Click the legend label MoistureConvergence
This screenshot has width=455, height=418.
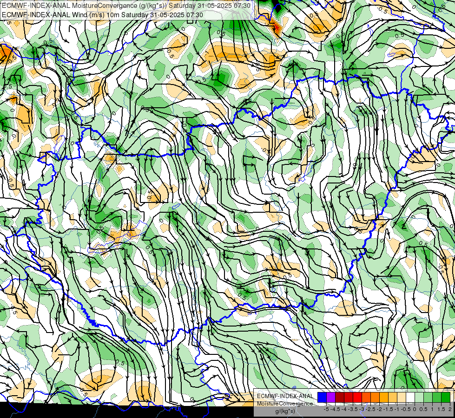[x=285, y=404]
